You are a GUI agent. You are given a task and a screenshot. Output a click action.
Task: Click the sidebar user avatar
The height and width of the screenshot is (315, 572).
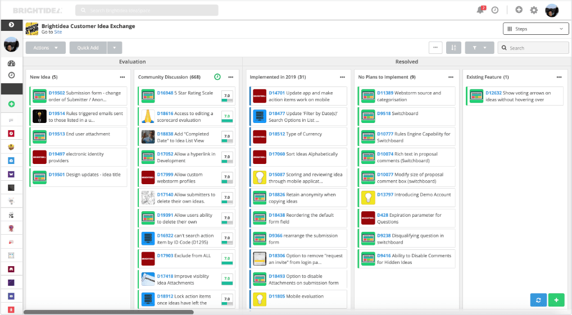11,44
